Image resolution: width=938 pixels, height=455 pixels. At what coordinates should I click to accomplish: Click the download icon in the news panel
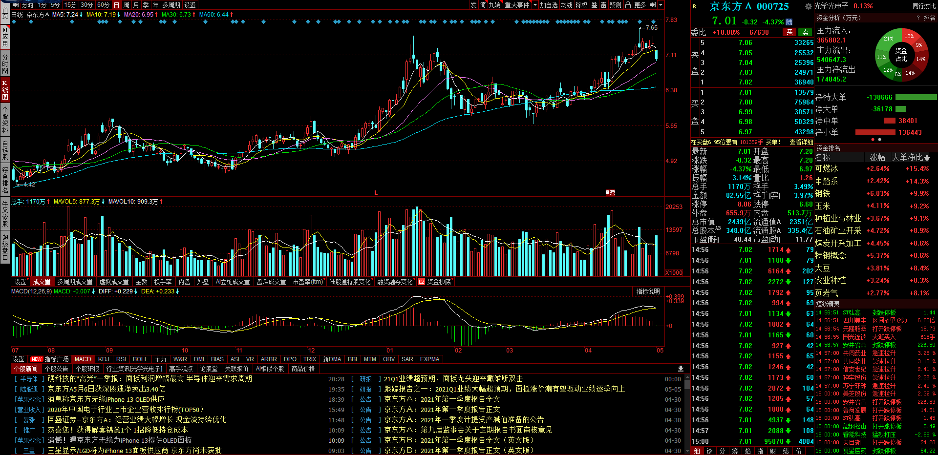pos(681,369)
